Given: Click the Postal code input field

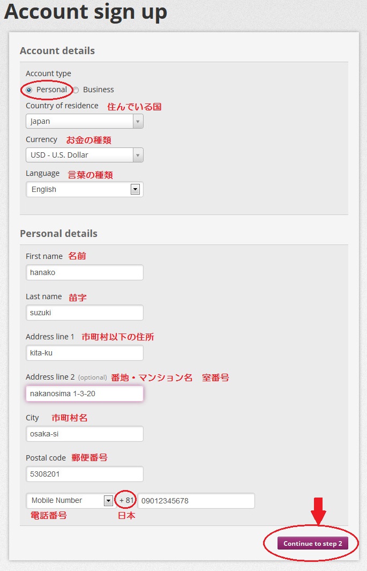Looking at the screenshot, I should pos(85,474).
